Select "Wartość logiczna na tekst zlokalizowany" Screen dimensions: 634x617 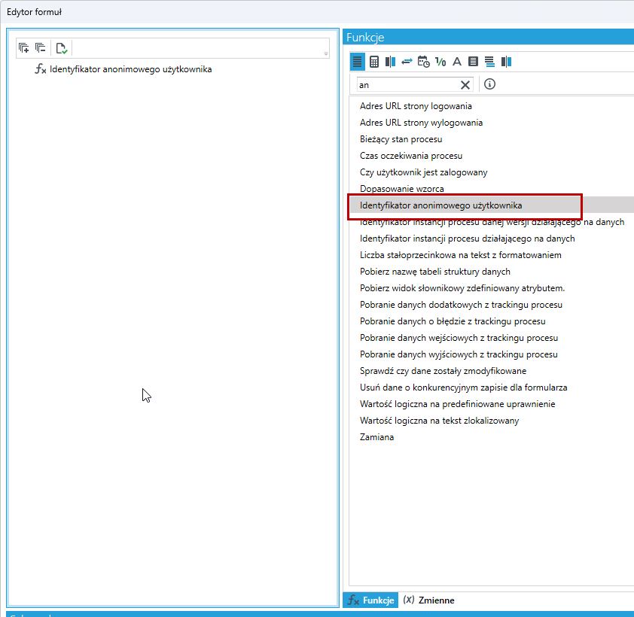439,421
